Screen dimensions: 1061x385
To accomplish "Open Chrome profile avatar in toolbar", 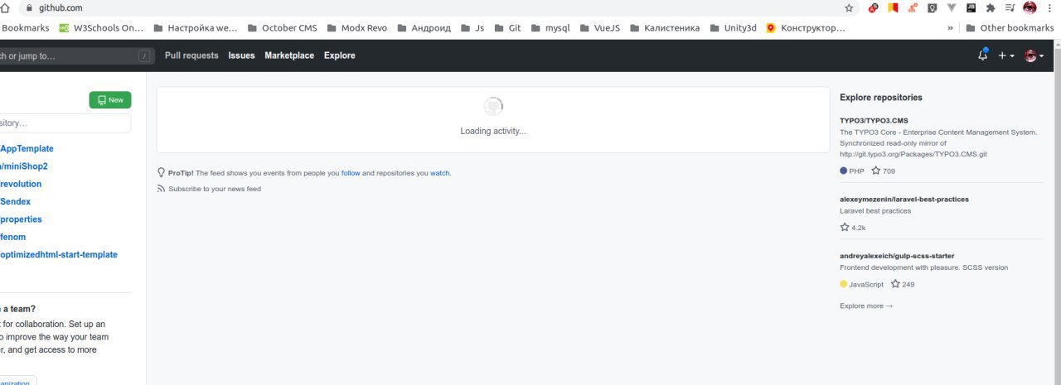I will pyautogui.click(x=1030, y=7).
